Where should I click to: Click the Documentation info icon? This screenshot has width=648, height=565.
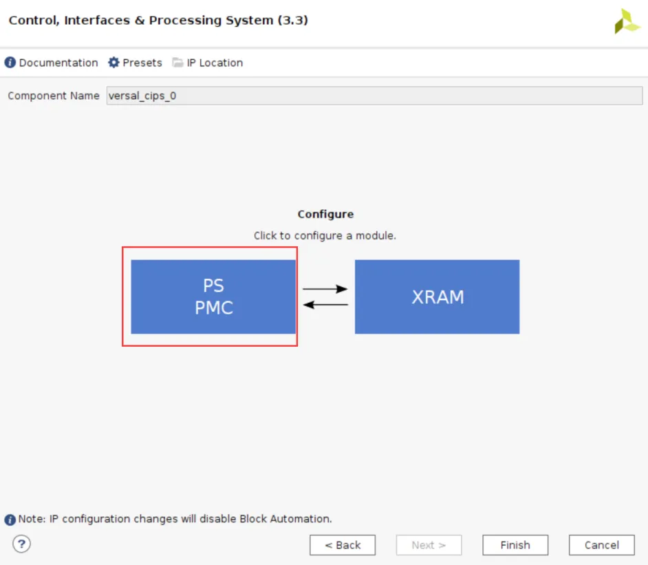pos(10,63)
